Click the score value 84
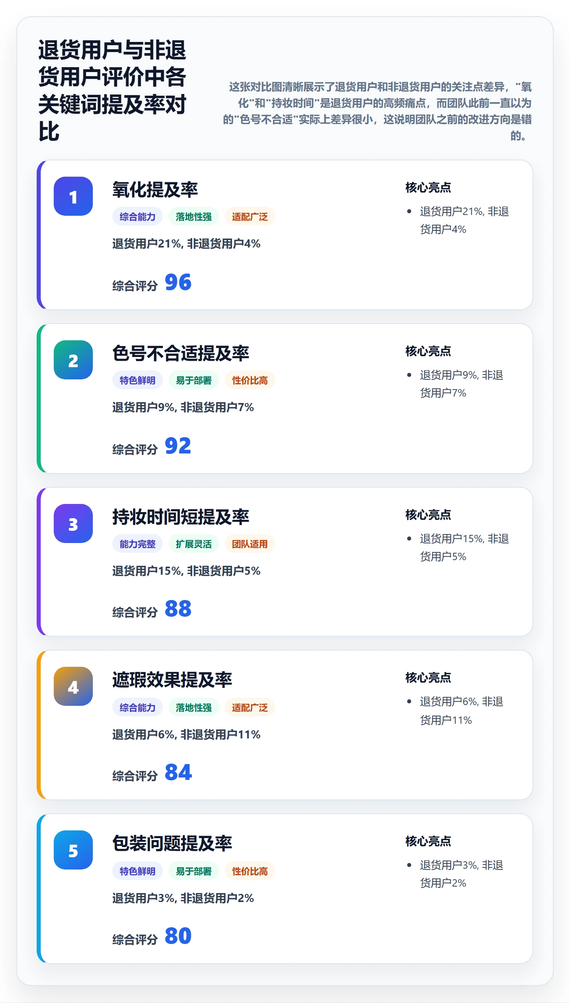 tap(178, 772)
